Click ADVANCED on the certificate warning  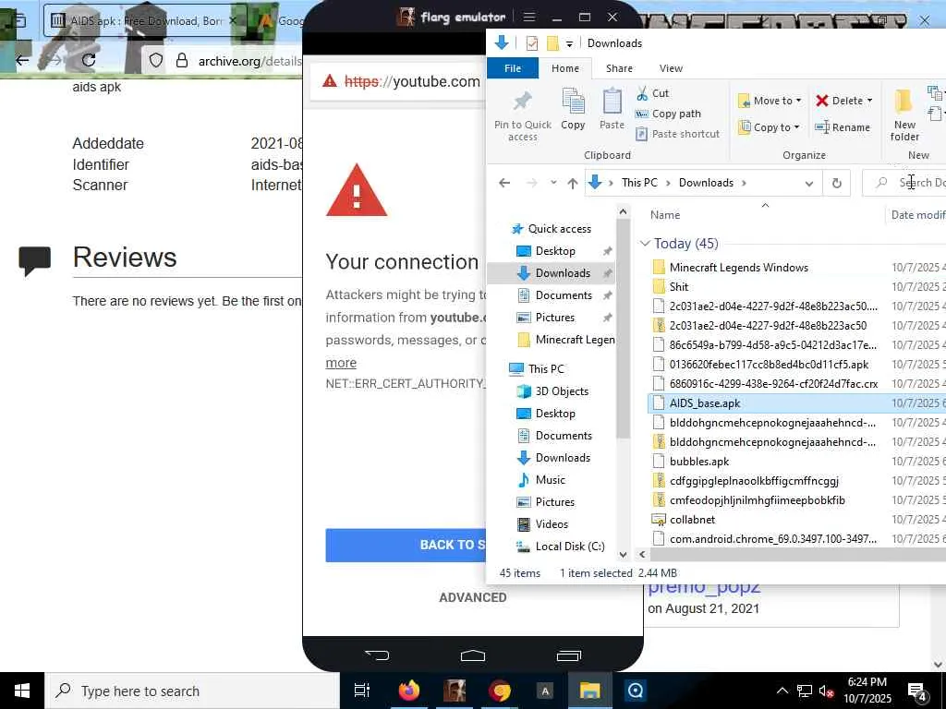[x=472, y=597]
